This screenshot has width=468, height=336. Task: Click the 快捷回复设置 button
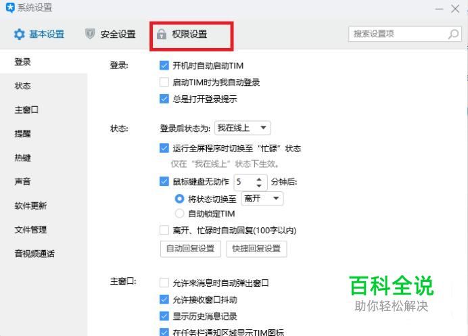[x=256, y=249]
